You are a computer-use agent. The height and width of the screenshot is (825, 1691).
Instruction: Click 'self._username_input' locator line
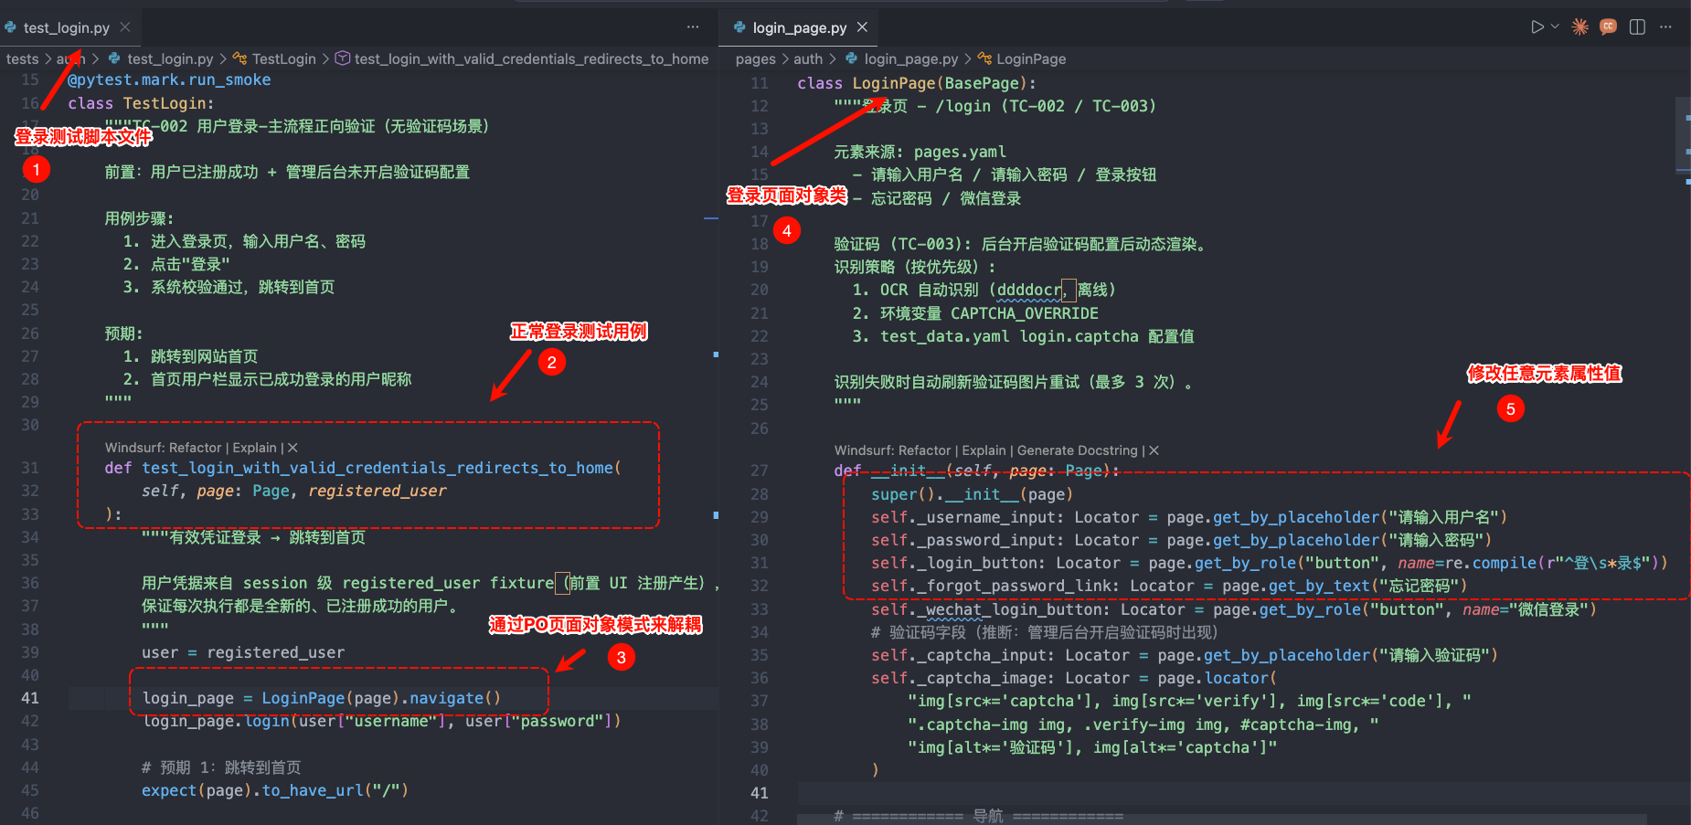tap(1189, 517)
